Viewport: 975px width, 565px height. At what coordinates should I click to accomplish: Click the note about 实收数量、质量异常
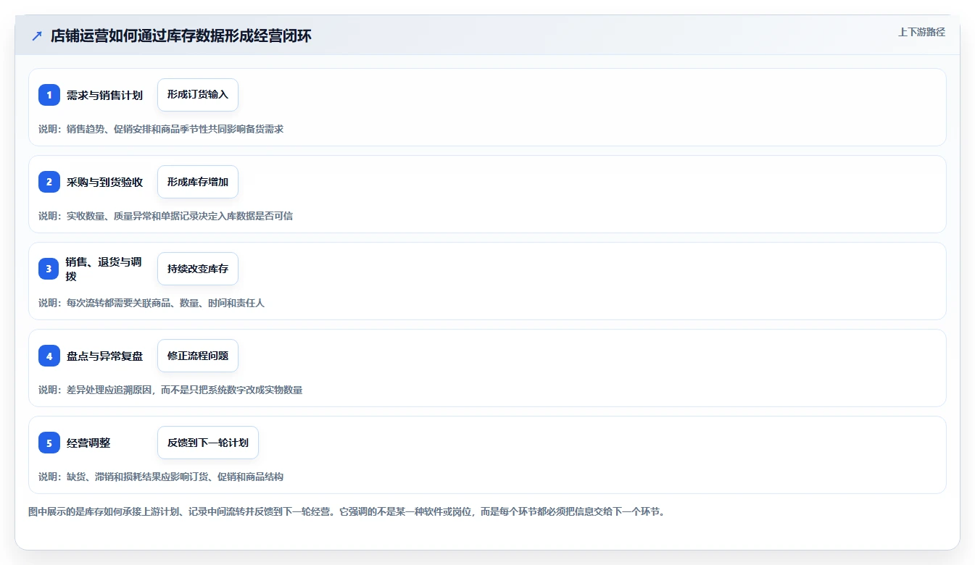pyautogui.click(x=165, y=216)
